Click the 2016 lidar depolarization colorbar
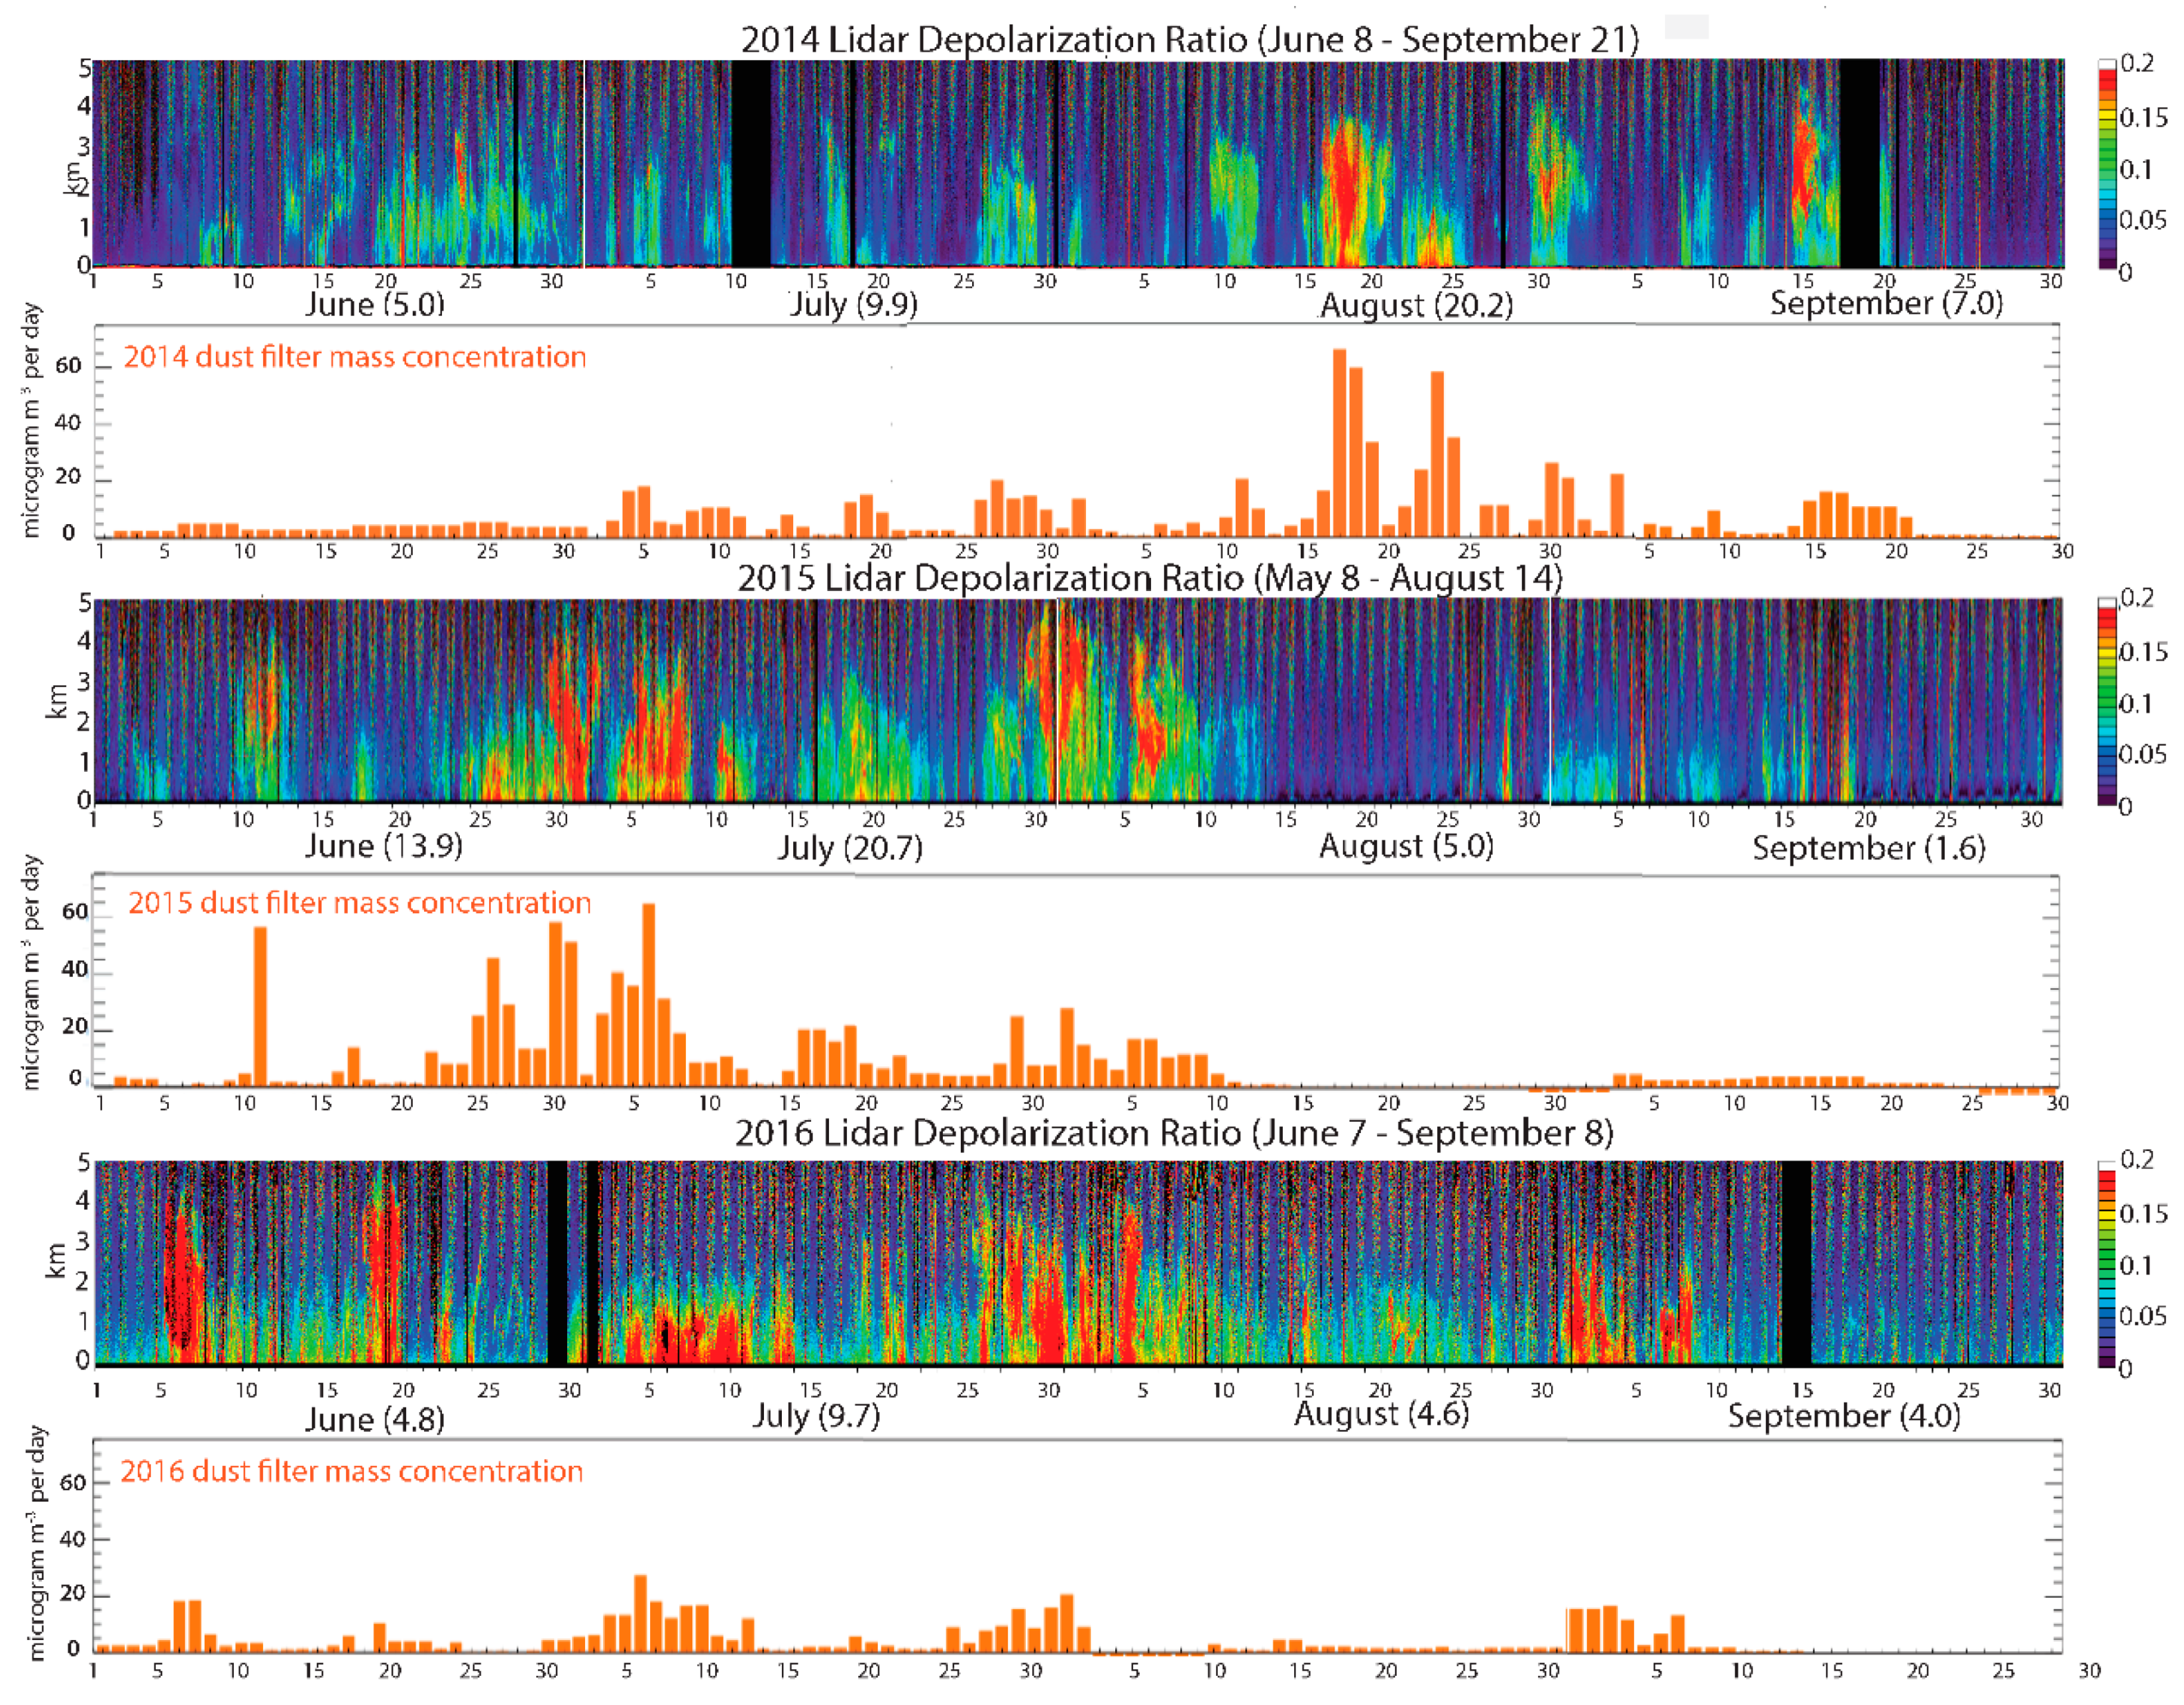The image size is (2184, 1705). click(2106, 1264)
